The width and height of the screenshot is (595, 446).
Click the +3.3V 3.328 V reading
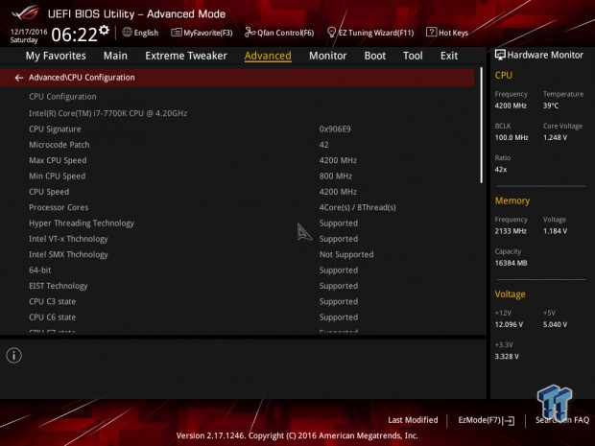pyautogui.click(x=507, y=357)
